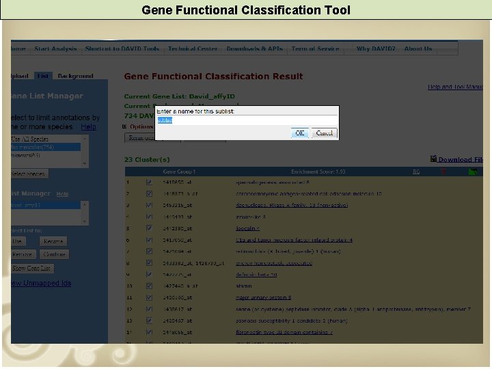The image size is (492, 369).
Task: Switch to the Background tab
Action: coord(75,76)
